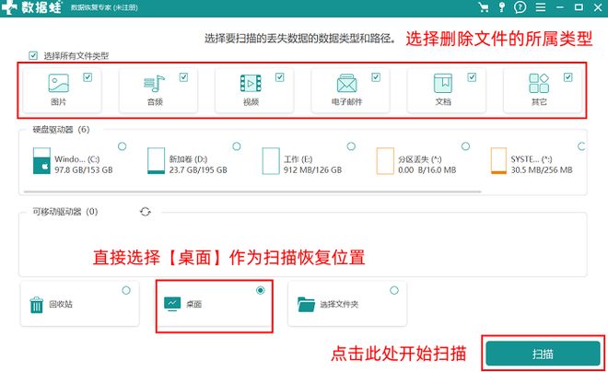The image size is (608, 372).
Task: Click the 0.00 B/16.0 MB capacity text
Action: click(427, 170)
